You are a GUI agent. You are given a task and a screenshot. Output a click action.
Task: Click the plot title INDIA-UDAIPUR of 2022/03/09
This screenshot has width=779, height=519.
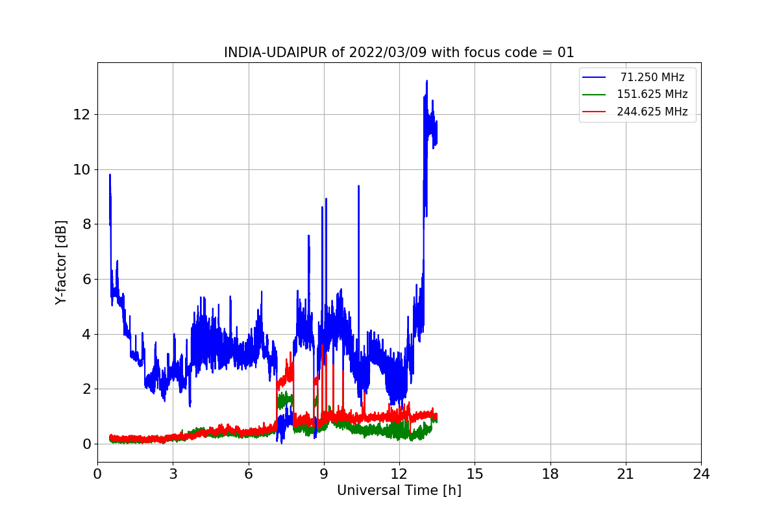[x=399, y=53]
